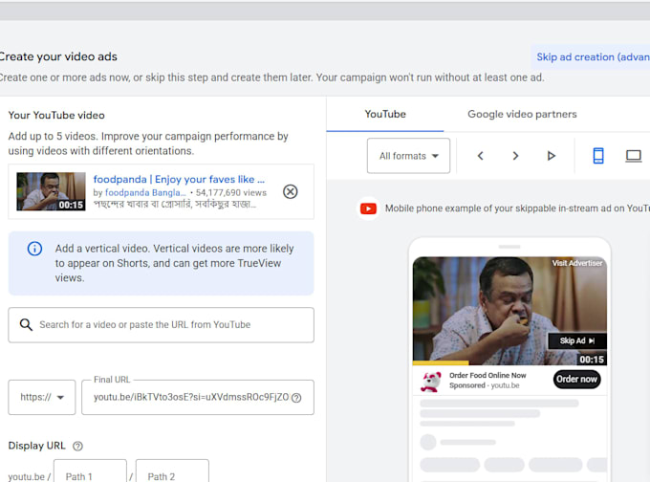This screenshot has height=482, width=650.
Task: Go to the next ad preview arrow
Action: pyautogui.click(x=515, y=156)
